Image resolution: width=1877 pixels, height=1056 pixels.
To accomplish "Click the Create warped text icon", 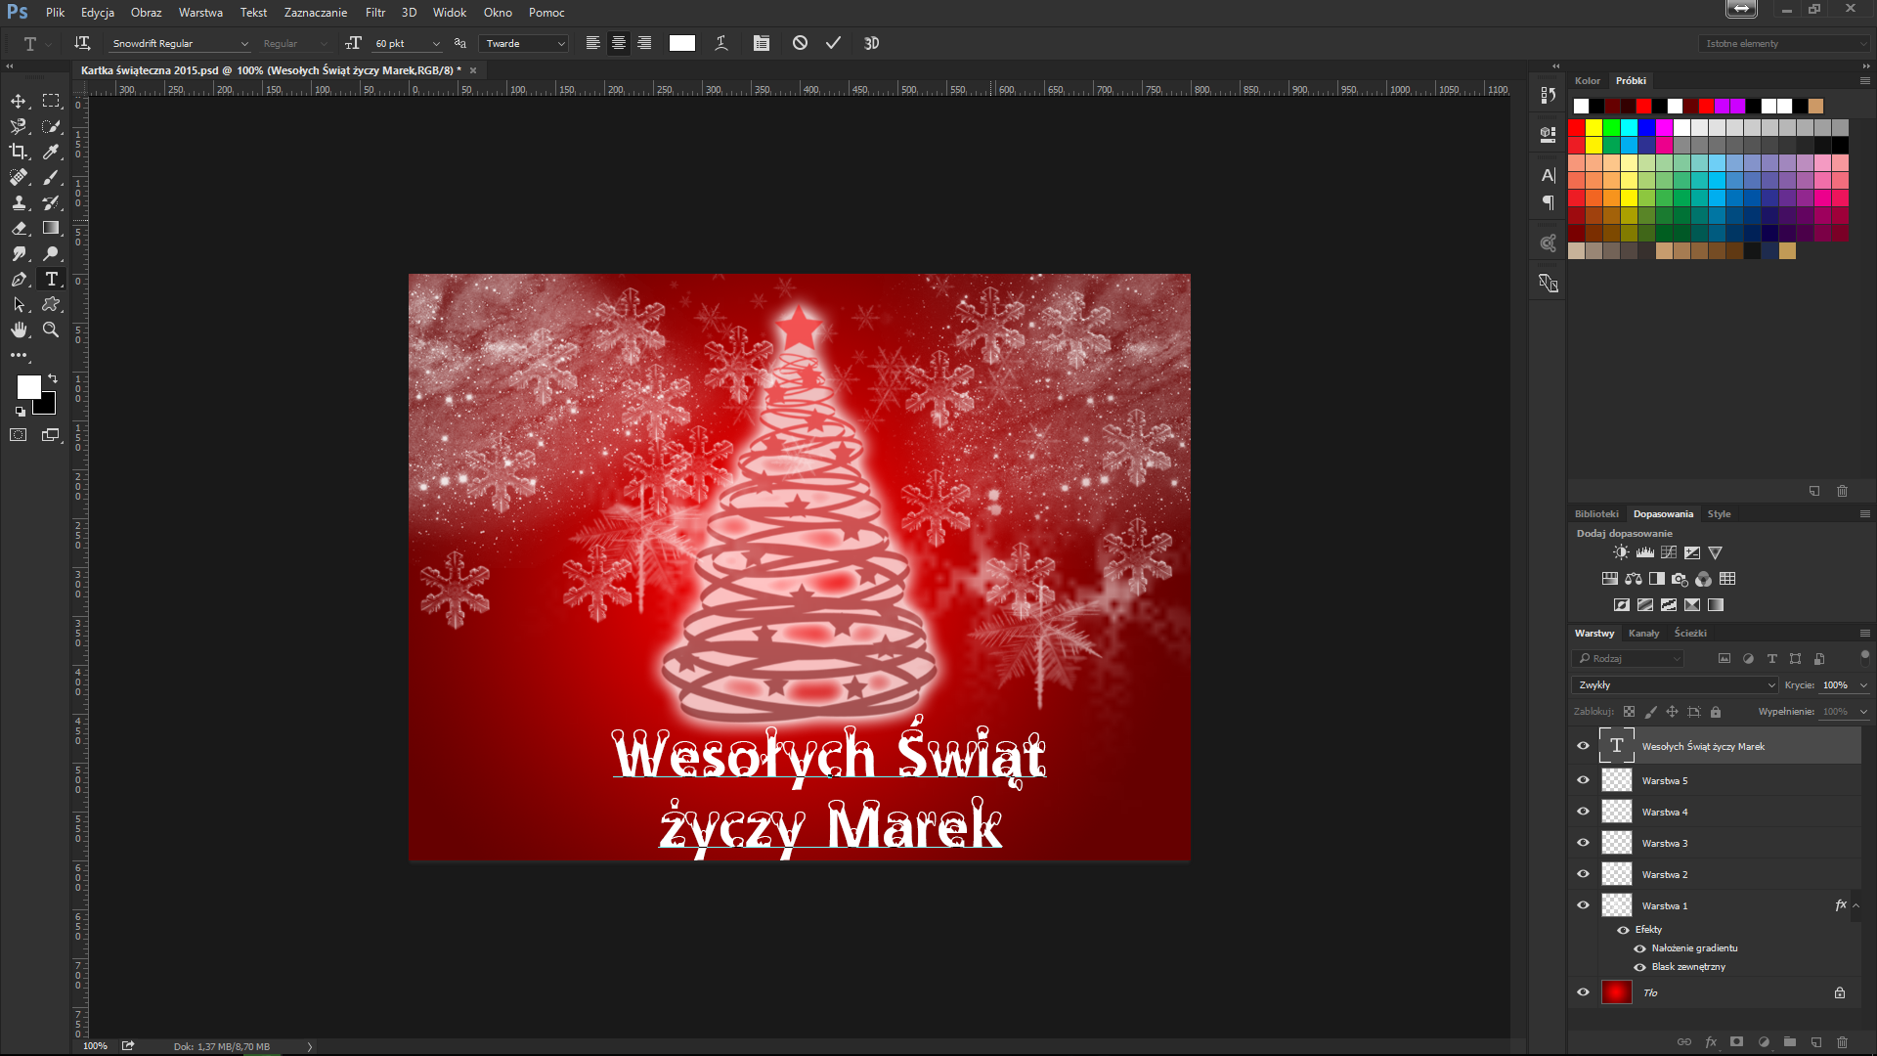I will click(721, 43).
